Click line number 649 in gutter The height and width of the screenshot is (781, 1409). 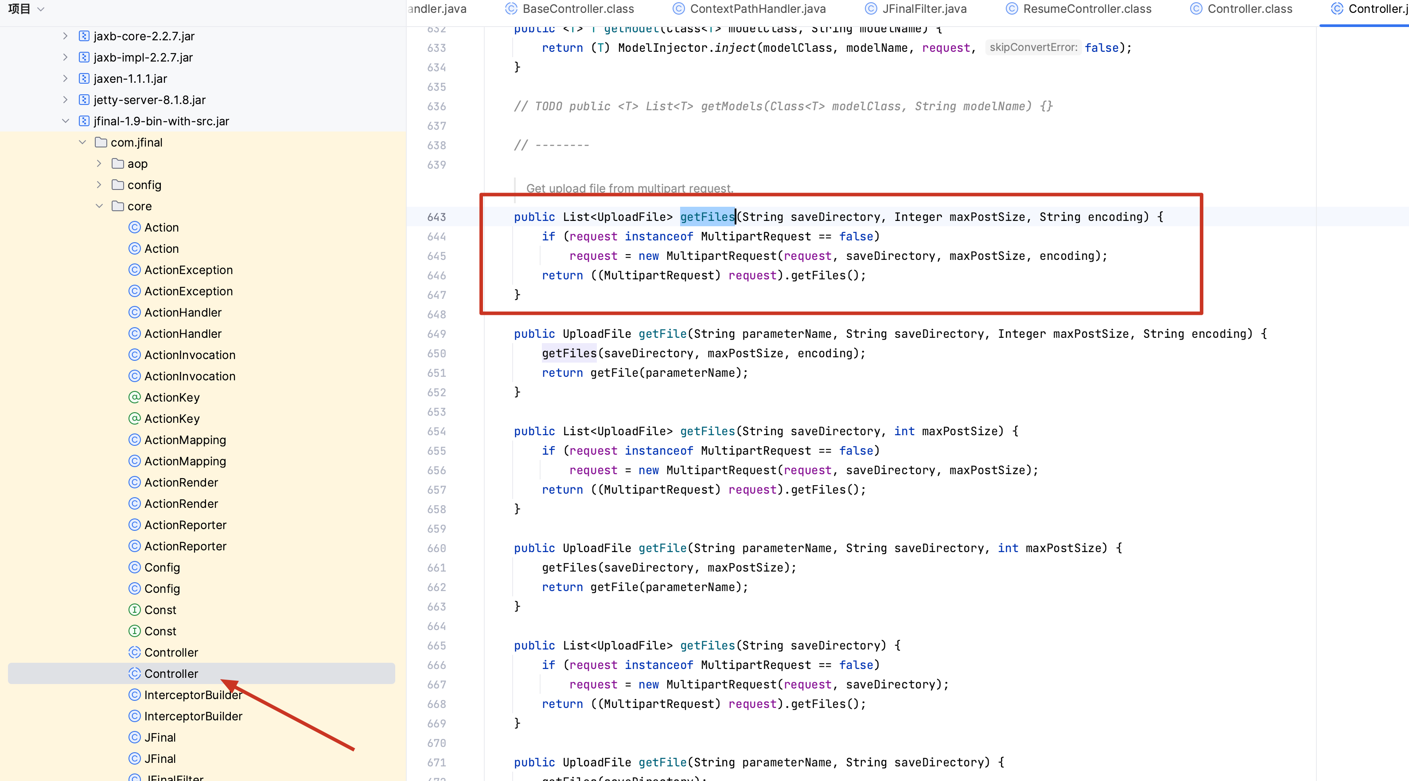[x=436, y=334]
